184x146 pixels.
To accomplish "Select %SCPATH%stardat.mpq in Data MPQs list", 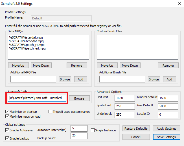I will coord(26,37).
